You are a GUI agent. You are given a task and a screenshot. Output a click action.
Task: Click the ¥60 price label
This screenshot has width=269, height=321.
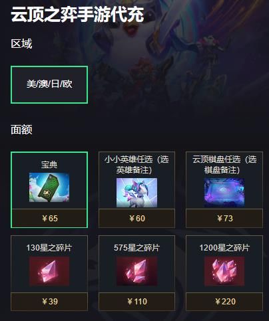point(137,219)
